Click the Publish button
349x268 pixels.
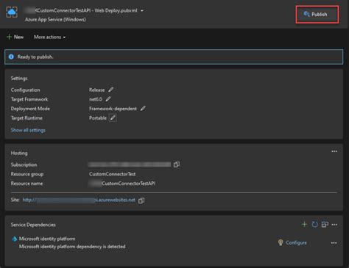(317, 15)
